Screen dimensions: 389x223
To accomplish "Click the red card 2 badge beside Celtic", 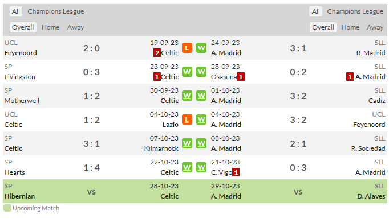I will coord(157,53).
